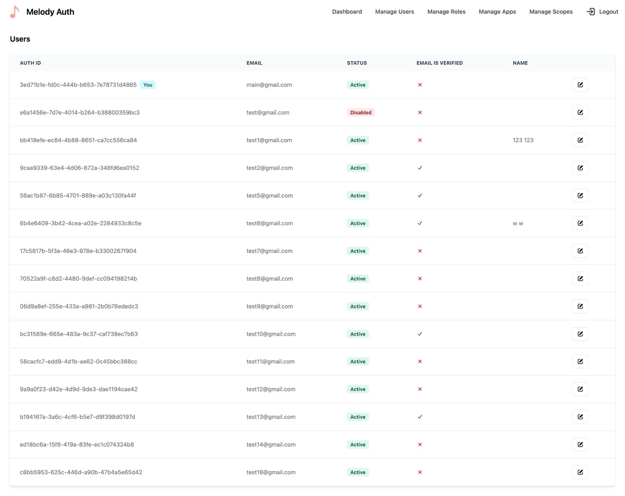Click the EMAIL IS VERIFIED column header
Screen dimensions: 625x496
[439, 63]
